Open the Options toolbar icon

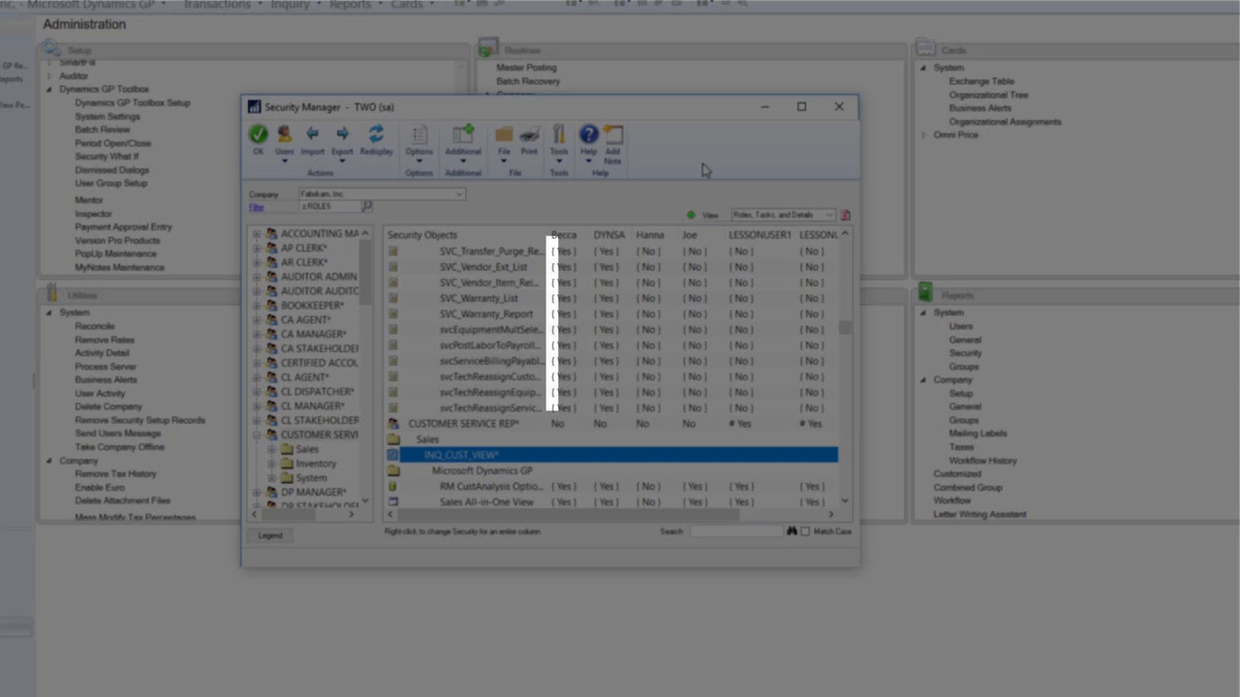pos(418,136)
